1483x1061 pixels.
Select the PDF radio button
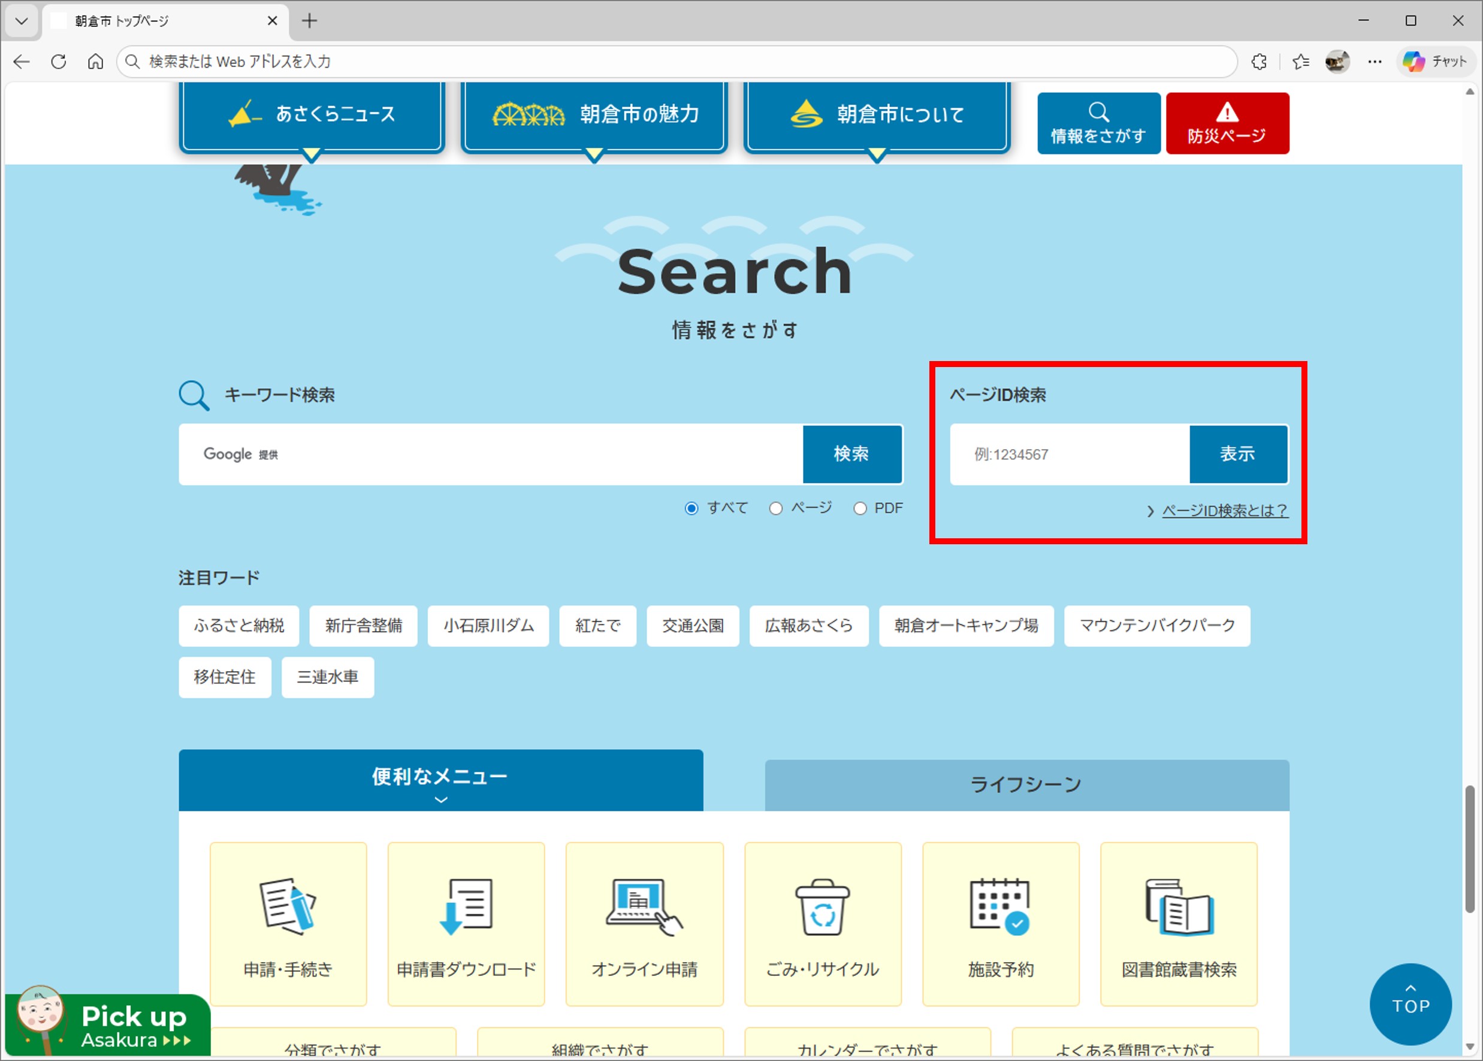pos(860,508)
